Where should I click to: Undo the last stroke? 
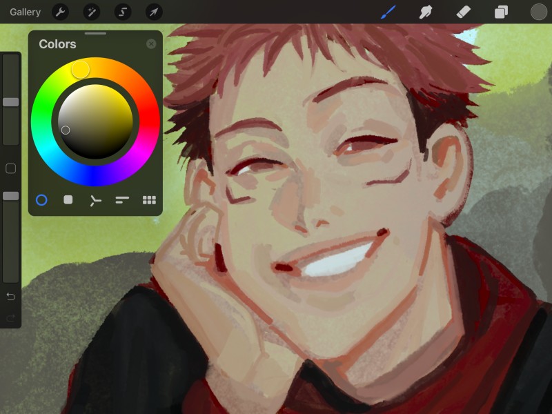click(11, 297)
